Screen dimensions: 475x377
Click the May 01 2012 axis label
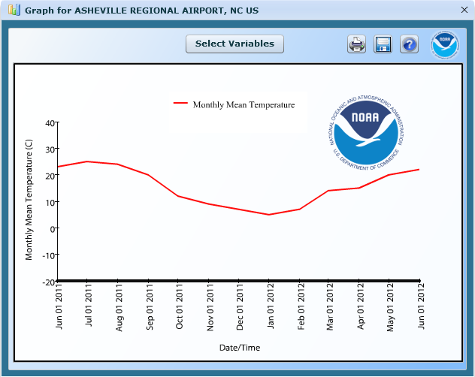pyautogui.click(x=390, y=307)
